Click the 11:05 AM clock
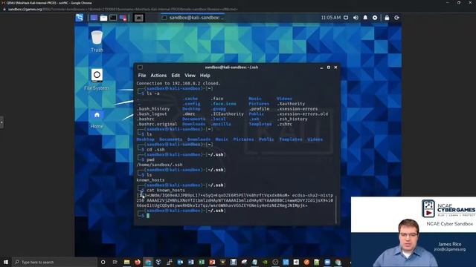The width and height of the screenshot is (476, 267). coord(330,18)
